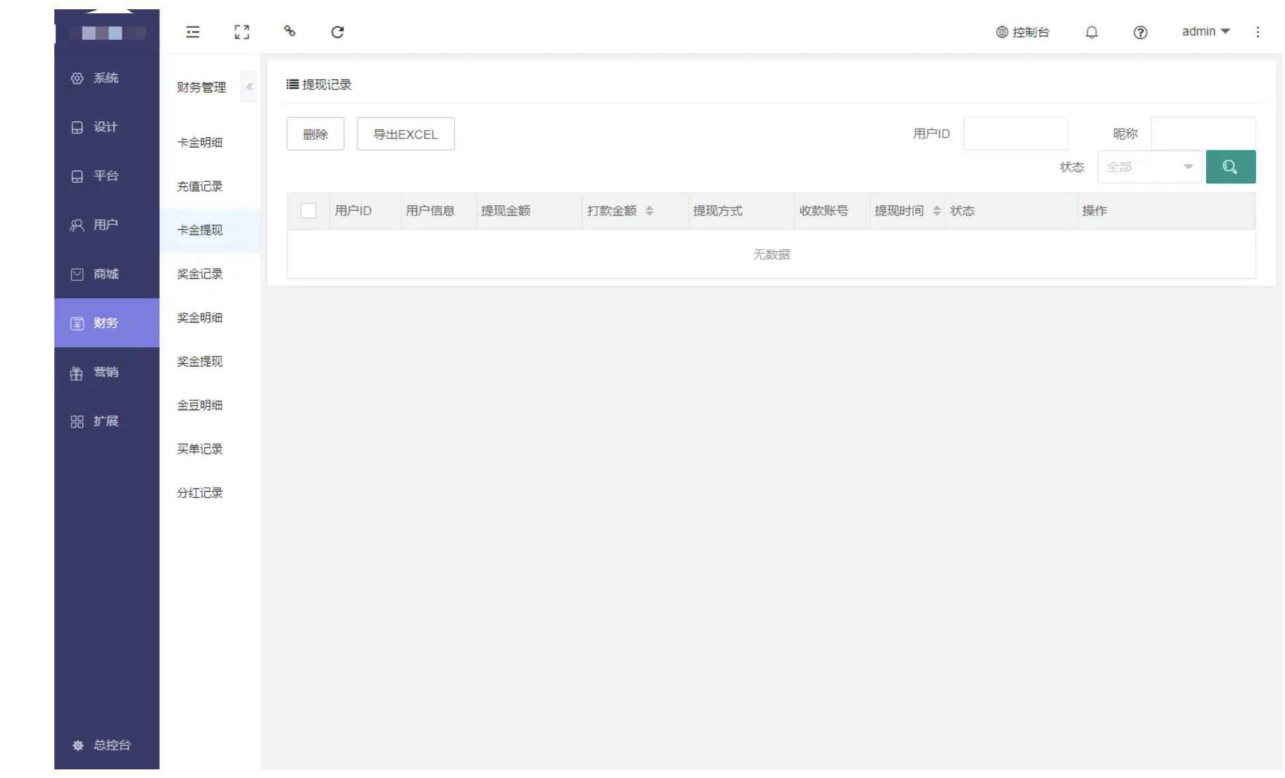
Task: Focus the 昵称 input field
Action: tap(1203, 134)
